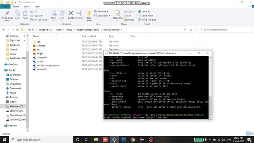Open the Copy to dropdown

tap(62, 16)
